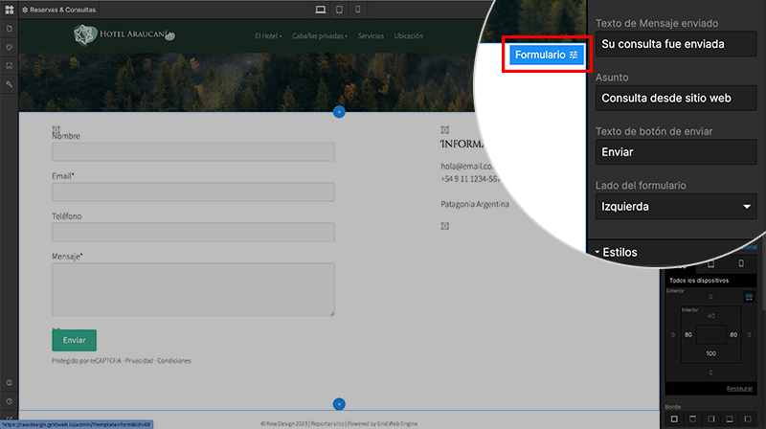Click the Reportar sitio footer link
766x429 pixels.
pyautogui.click(x=327, y=423)
